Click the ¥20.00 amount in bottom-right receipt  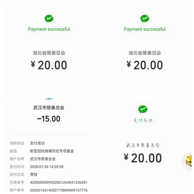click(143, 158)
